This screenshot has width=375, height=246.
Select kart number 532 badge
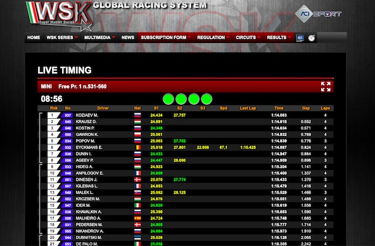coord(67,147)
